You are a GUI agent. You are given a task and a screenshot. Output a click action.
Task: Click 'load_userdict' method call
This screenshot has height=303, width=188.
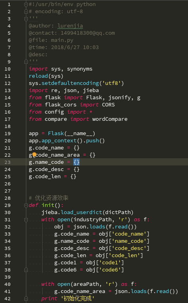pyautogui.click(x=81, y=212)
